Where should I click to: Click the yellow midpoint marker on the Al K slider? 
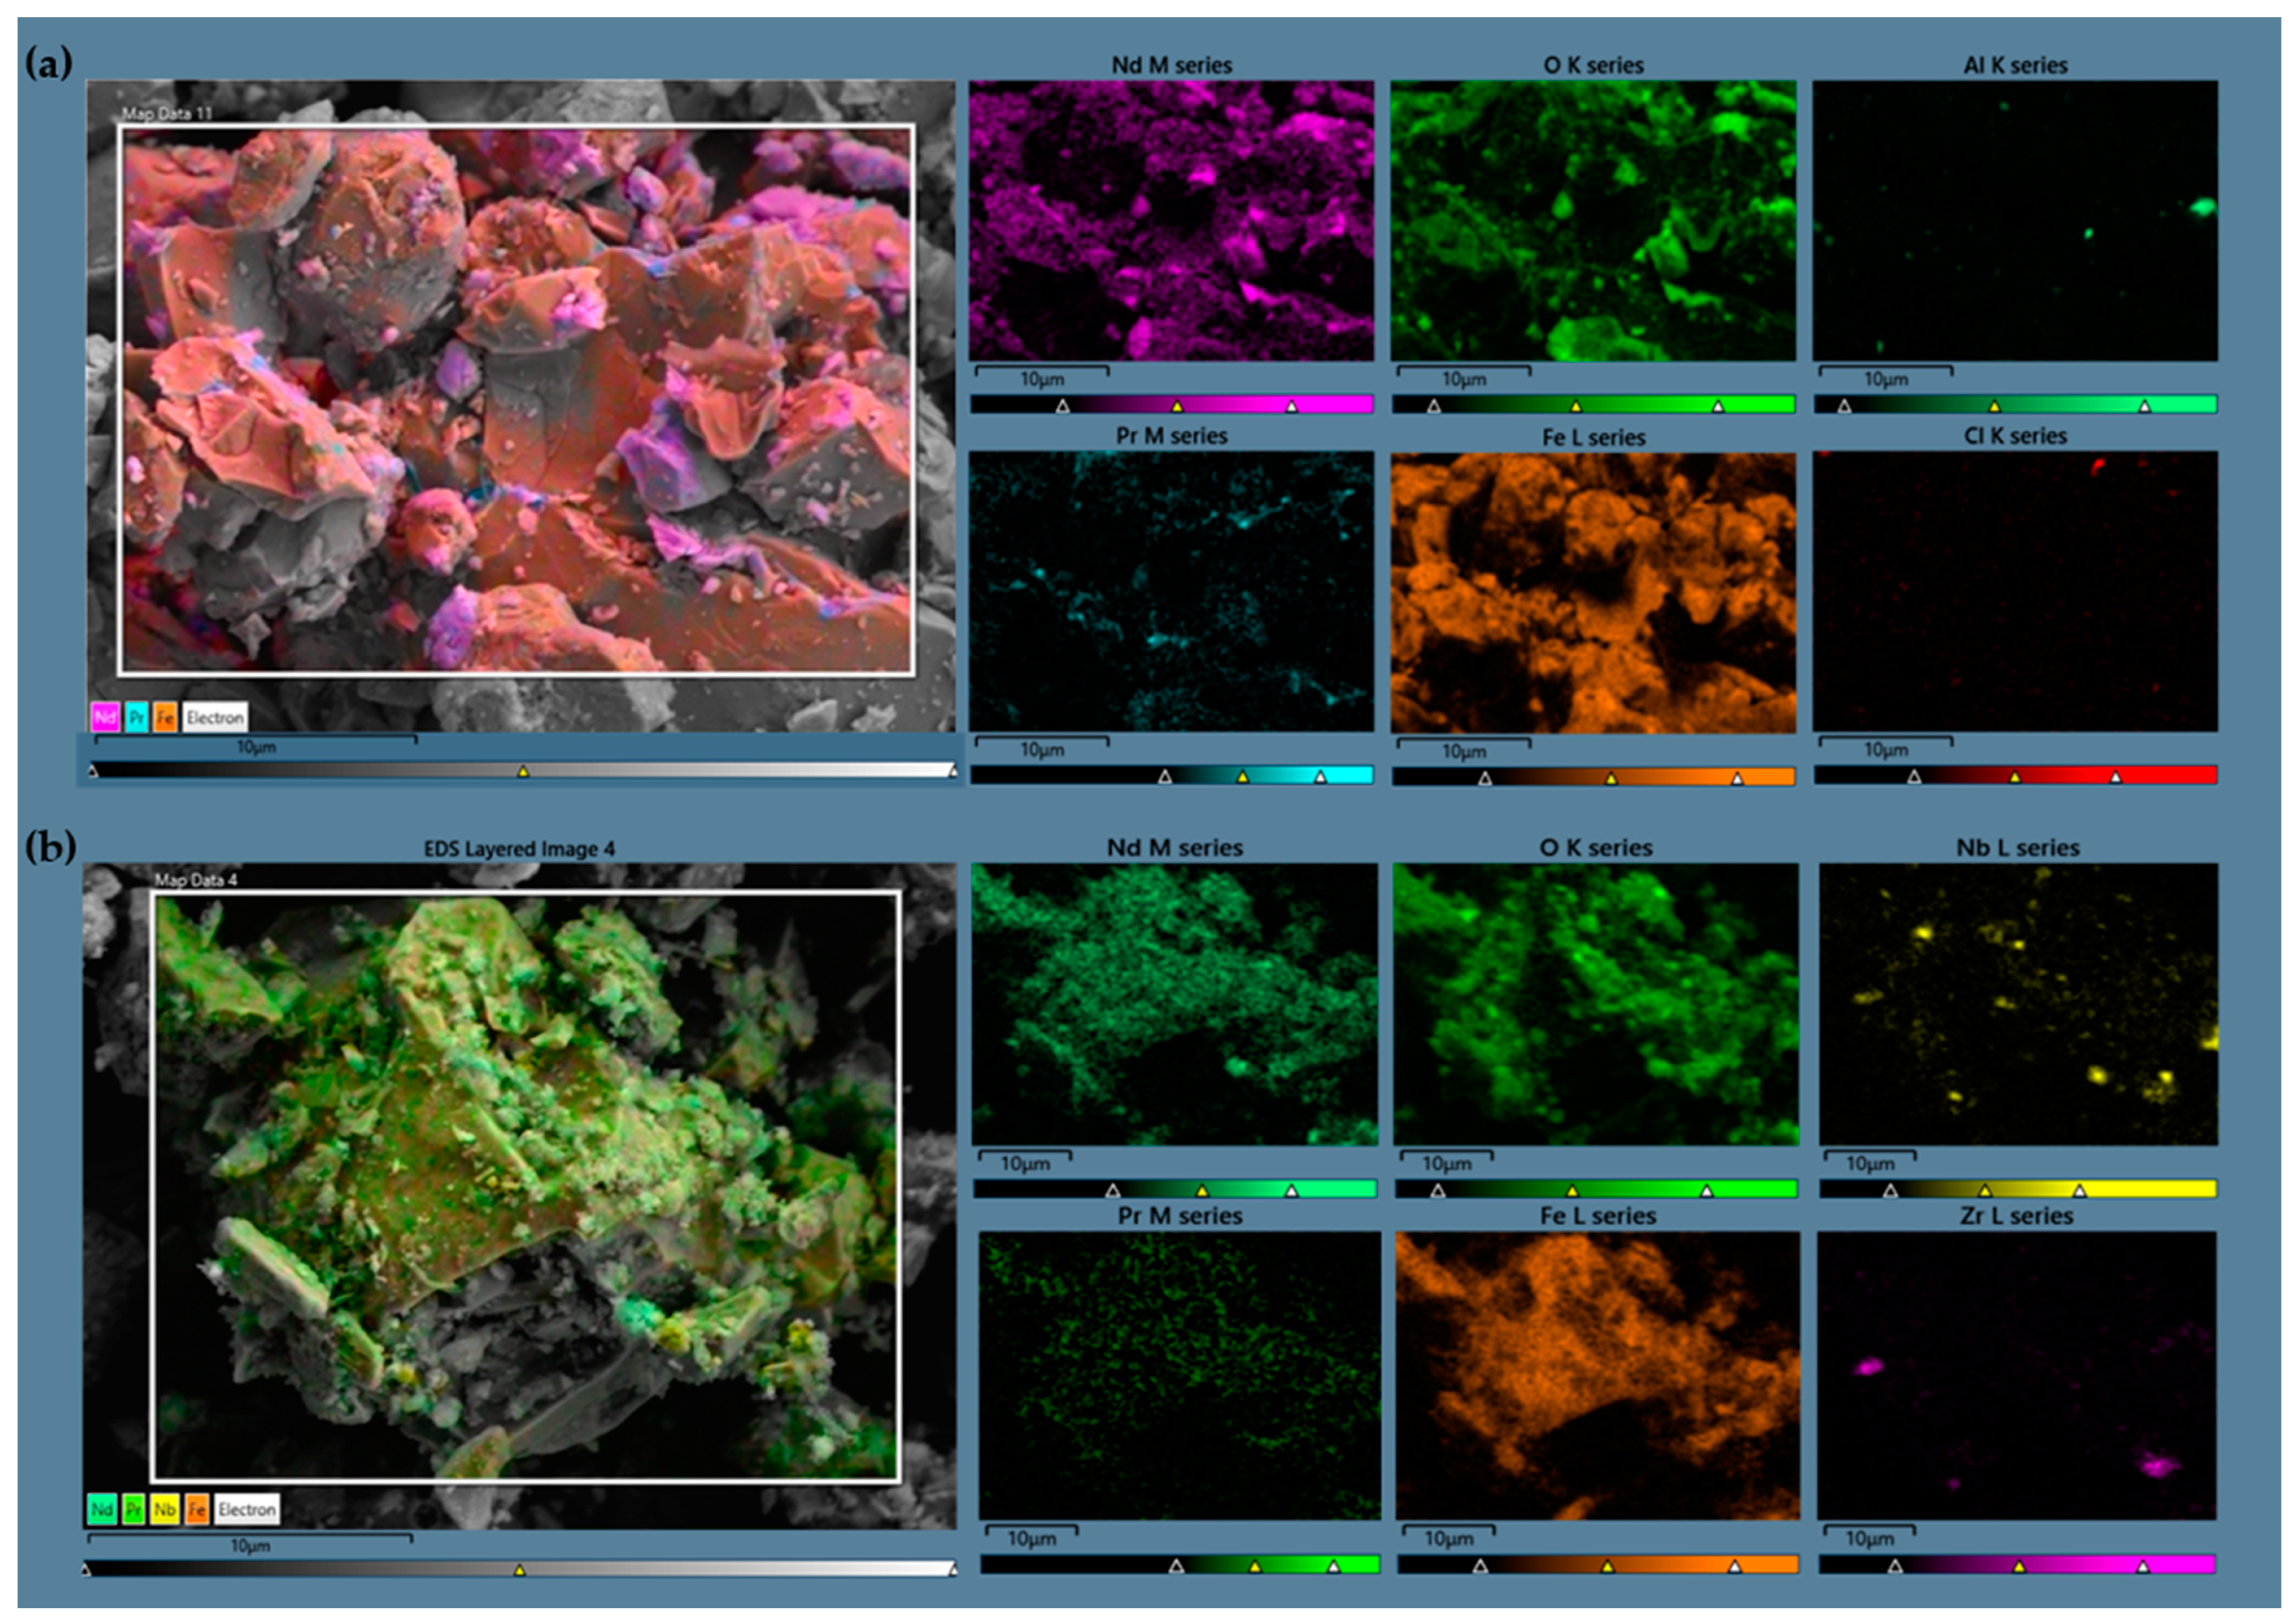click(1993, 407)
